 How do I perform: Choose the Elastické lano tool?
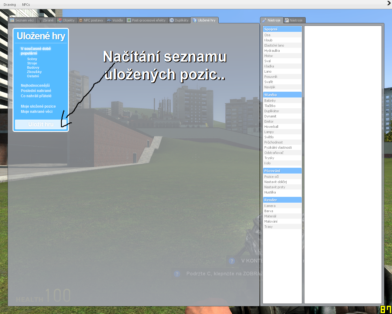(x=282, y=45)
